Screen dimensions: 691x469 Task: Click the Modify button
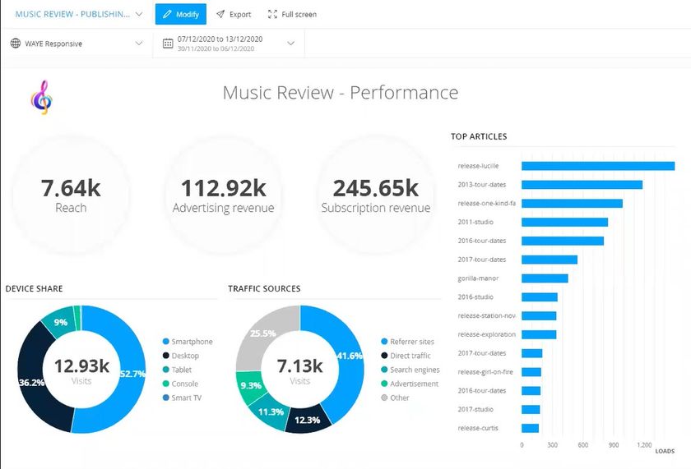coord(181,14)
